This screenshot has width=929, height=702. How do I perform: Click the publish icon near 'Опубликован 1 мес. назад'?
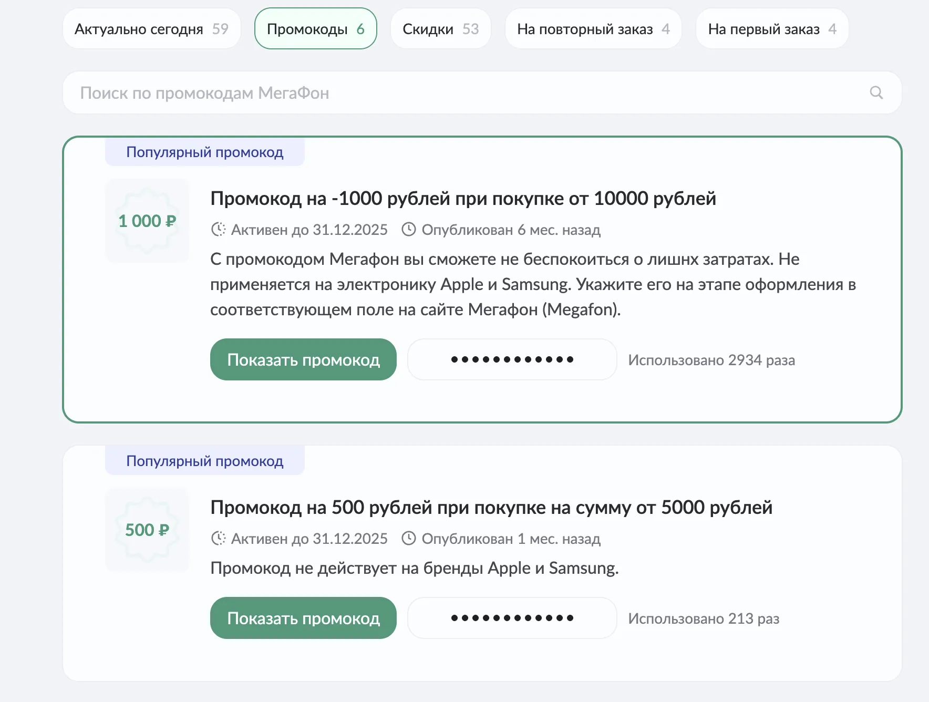point(408,538)
